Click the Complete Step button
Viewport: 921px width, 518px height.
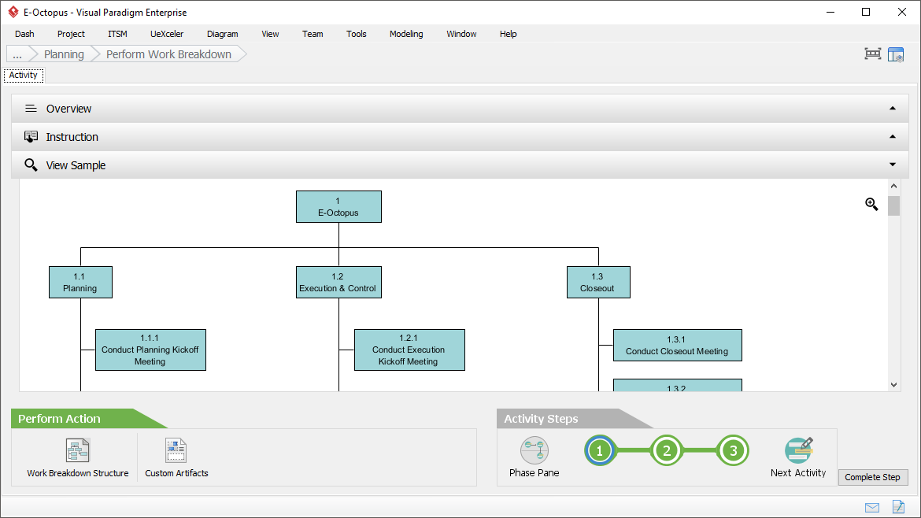coord(873,477)
